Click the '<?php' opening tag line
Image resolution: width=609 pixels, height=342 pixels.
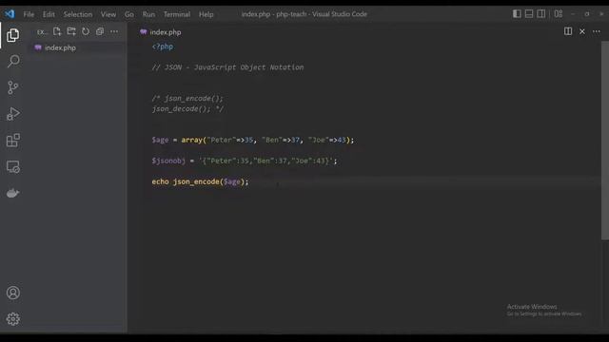163,47
